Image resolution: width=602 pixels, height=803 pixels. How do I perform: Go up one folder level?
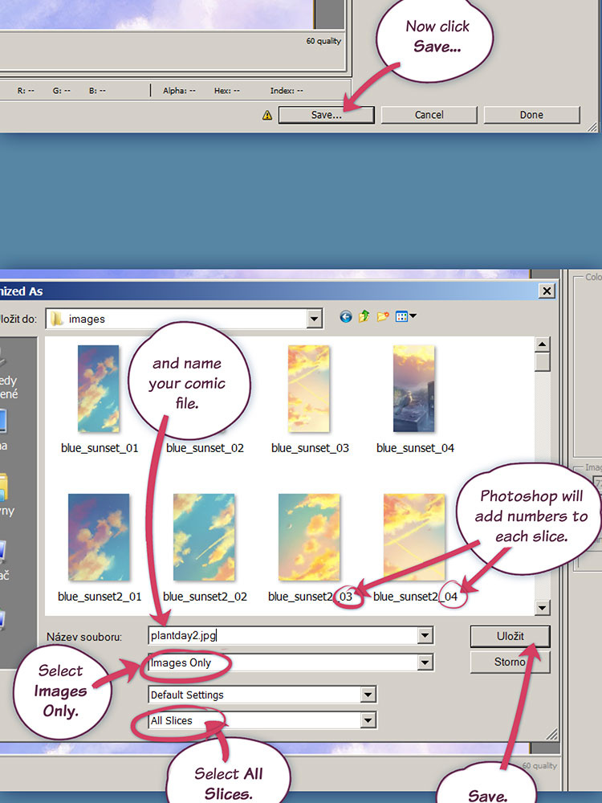(364, 317)
